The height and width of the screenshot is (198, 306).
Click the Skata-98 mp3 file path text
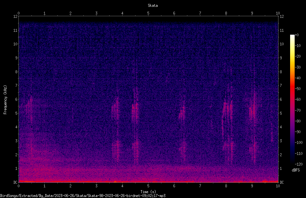83,196
